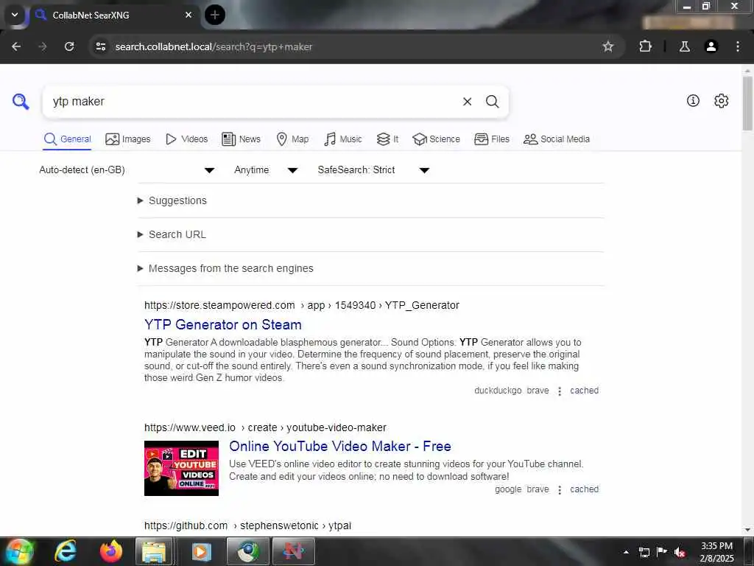Image resolution: width=754 pixels, height=566 pixels.
Task: Open the about info icon
Action: [693, 100]
